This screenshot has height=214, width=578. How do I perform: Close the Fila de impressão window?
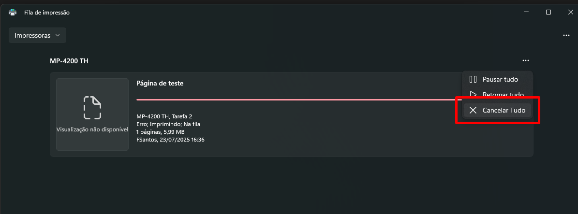(570, 12)
